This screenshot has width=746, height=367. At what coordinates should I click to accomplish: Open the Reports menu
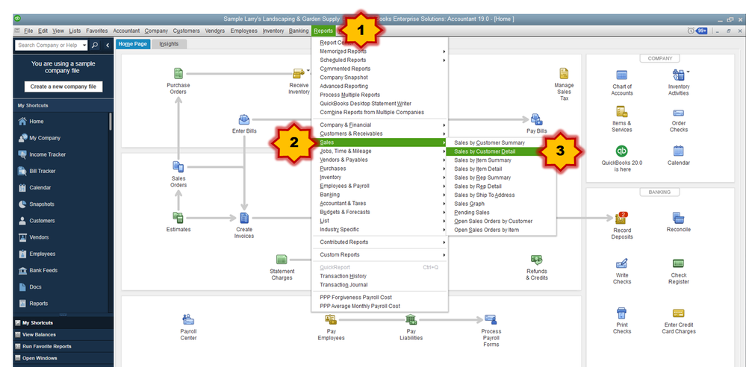(x=323, y=31)
